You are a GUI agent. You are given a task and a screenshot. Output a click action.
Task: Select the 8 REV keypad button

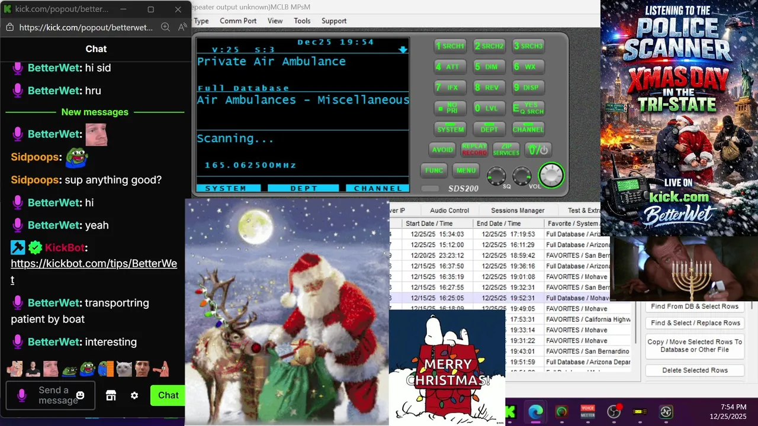click(489, 87)
